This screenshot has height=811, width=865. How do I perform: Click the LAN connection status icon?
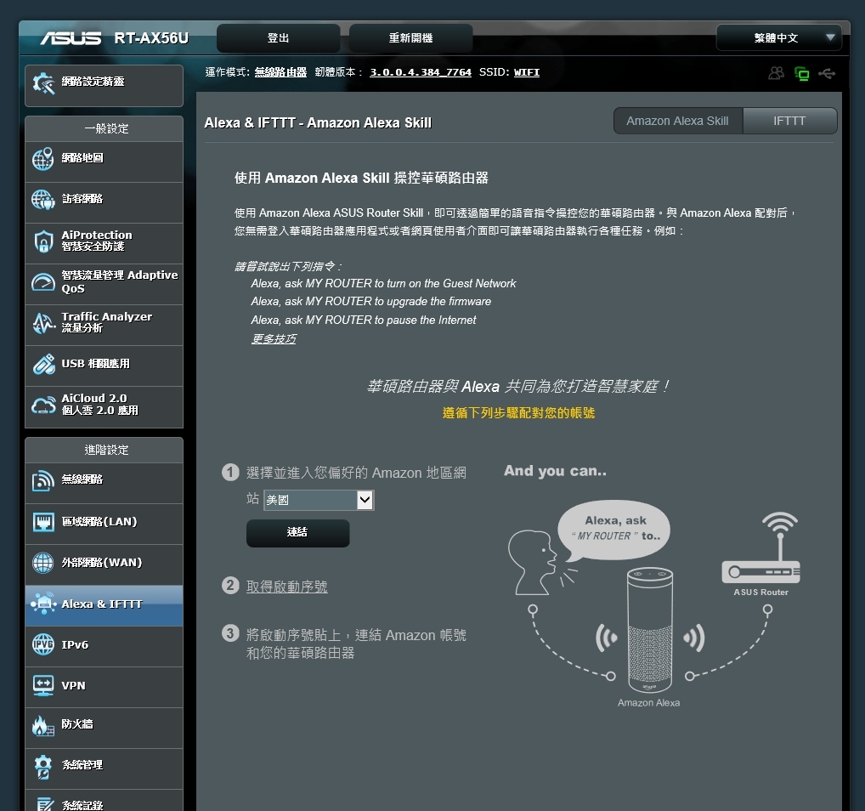[x=801, y=73]
